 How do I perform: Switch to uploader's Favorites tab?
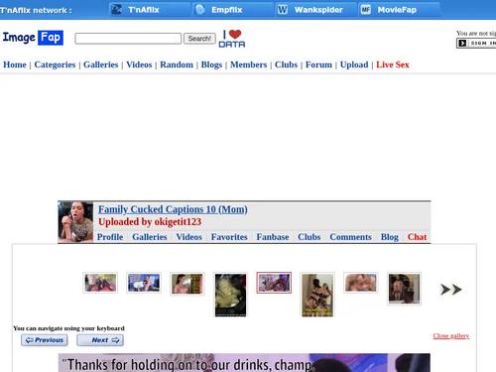(x=229, y=237)
